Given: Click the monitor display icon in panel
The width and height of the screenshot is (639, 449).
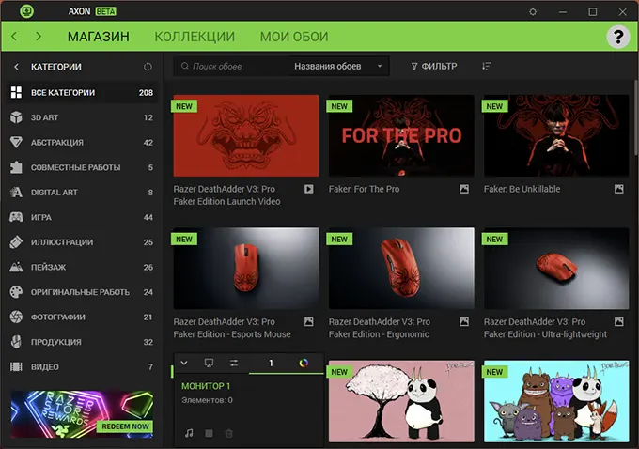Looking at the screenshot, I should (209, 363).
